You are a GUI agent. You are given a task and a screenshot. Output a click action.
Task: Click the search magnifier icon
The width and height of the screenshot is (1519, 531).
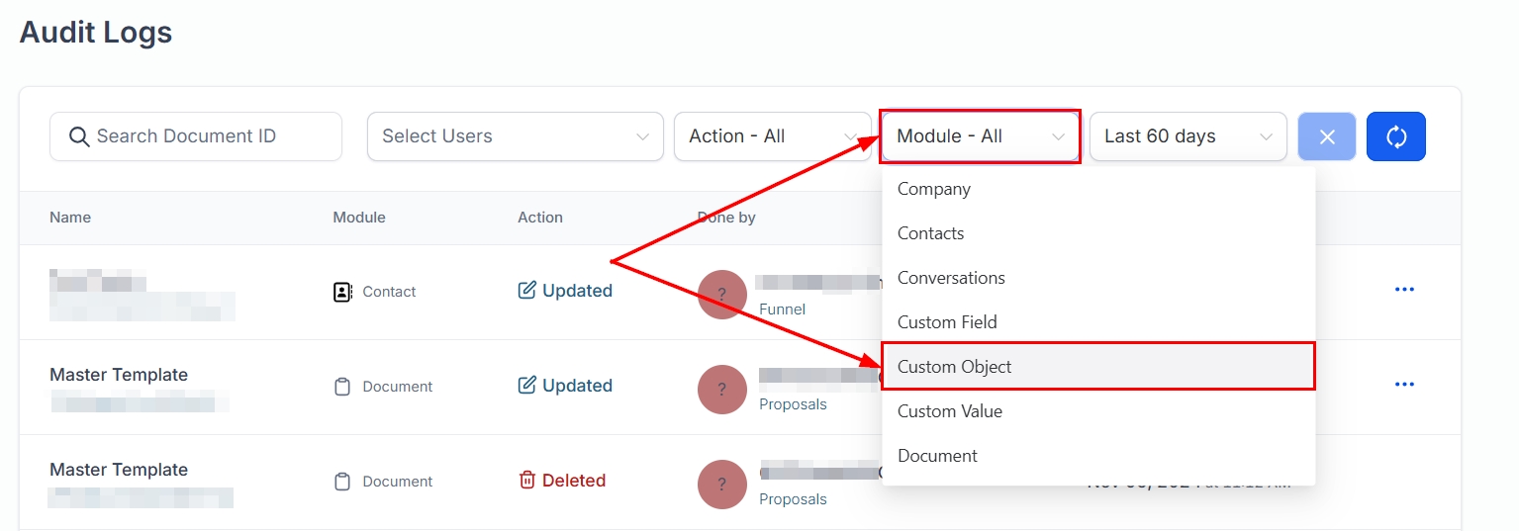(79, 136)
